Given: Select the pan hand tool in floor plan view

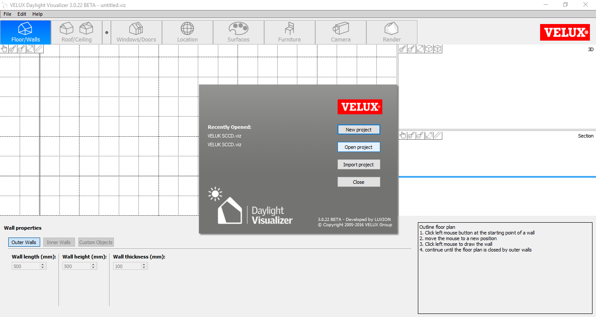Looking at the screenshot, I should pyautogui.click(x=4, y=49).
